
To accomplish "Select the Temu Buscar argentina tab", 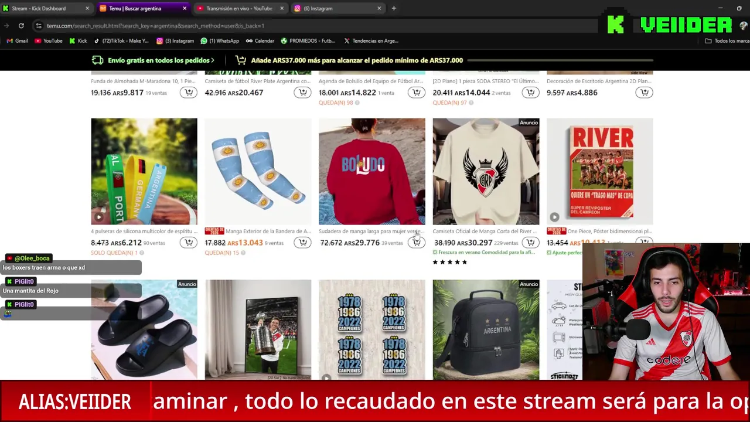I will (142, 8).
